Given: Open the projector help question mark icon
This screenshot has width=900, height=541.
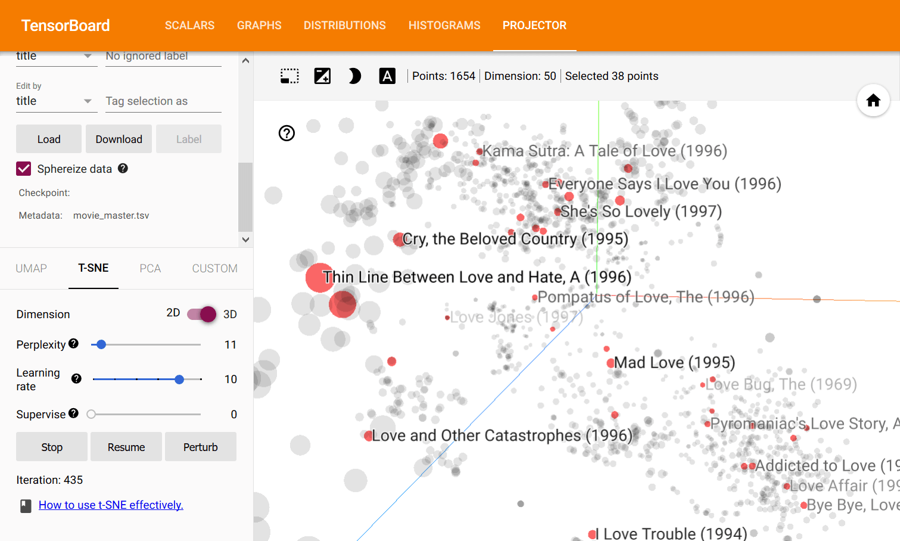Looking at the screenshot, I should click(x=286, y=133).
